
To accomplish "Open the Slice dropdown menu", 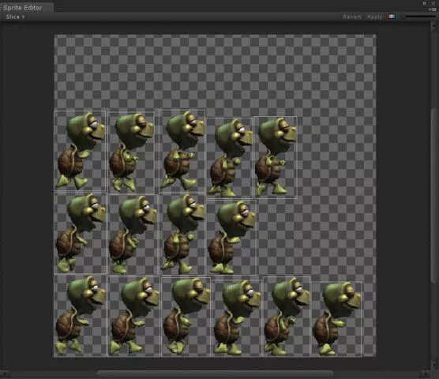I will point(16,17).
